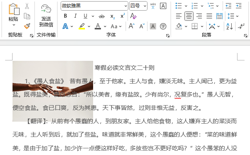Open shading color dropdown arrow

coord(186,26)
